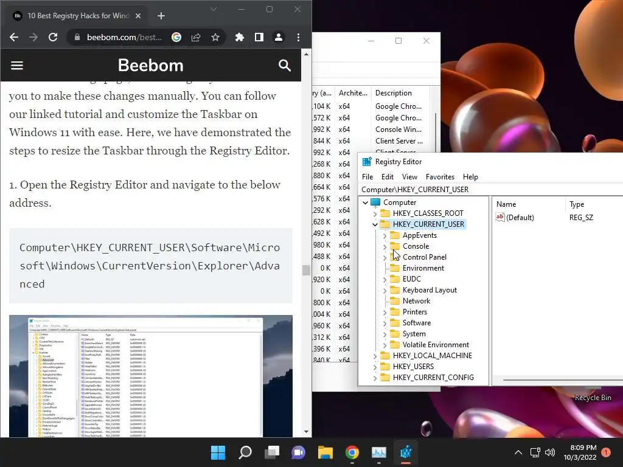Open Recycle Bin on desktop
Screen dimensions: 623x467
(593, 398)
